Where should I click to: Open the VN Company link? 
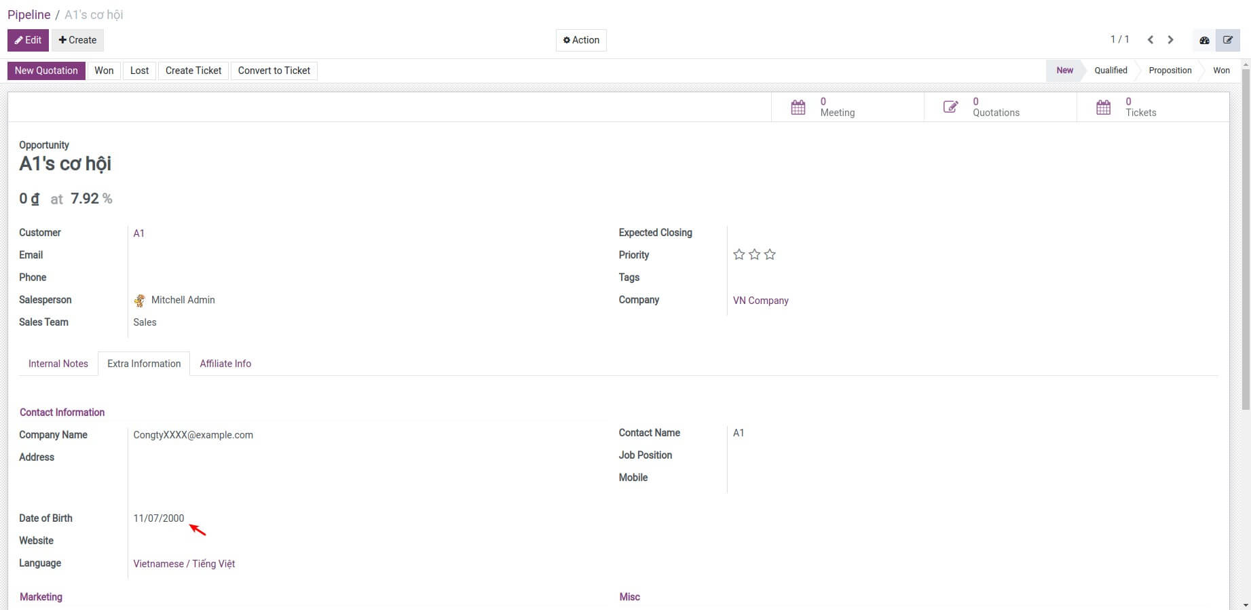pos(760,301)
